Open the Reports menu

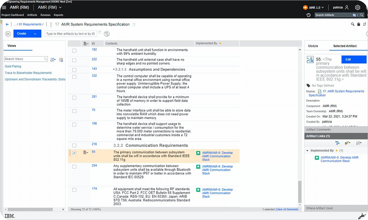(59, 15)
